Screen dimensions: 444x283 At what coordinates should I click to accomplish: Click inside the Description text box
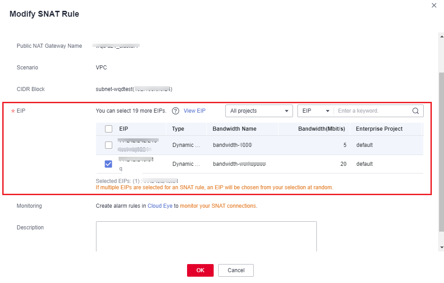coord(206,236)
